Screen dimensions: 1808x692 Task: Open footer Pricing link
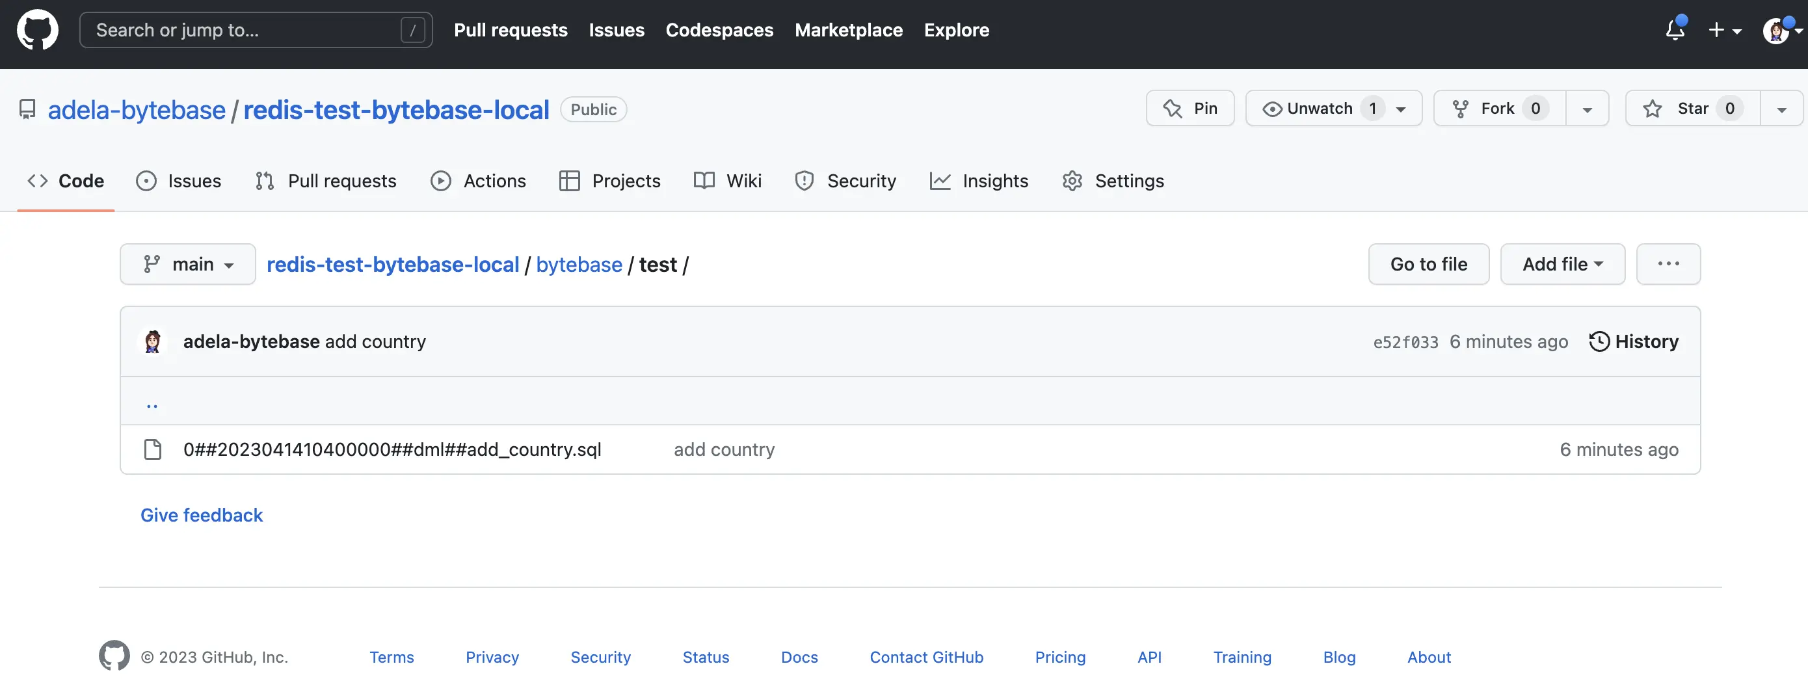click(x=1060, y=658)
